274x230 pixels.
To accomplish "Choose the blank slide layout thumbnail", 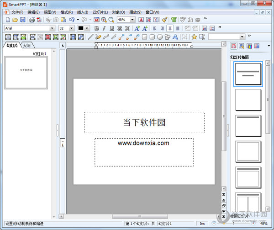I will click(x=248, y=100).
